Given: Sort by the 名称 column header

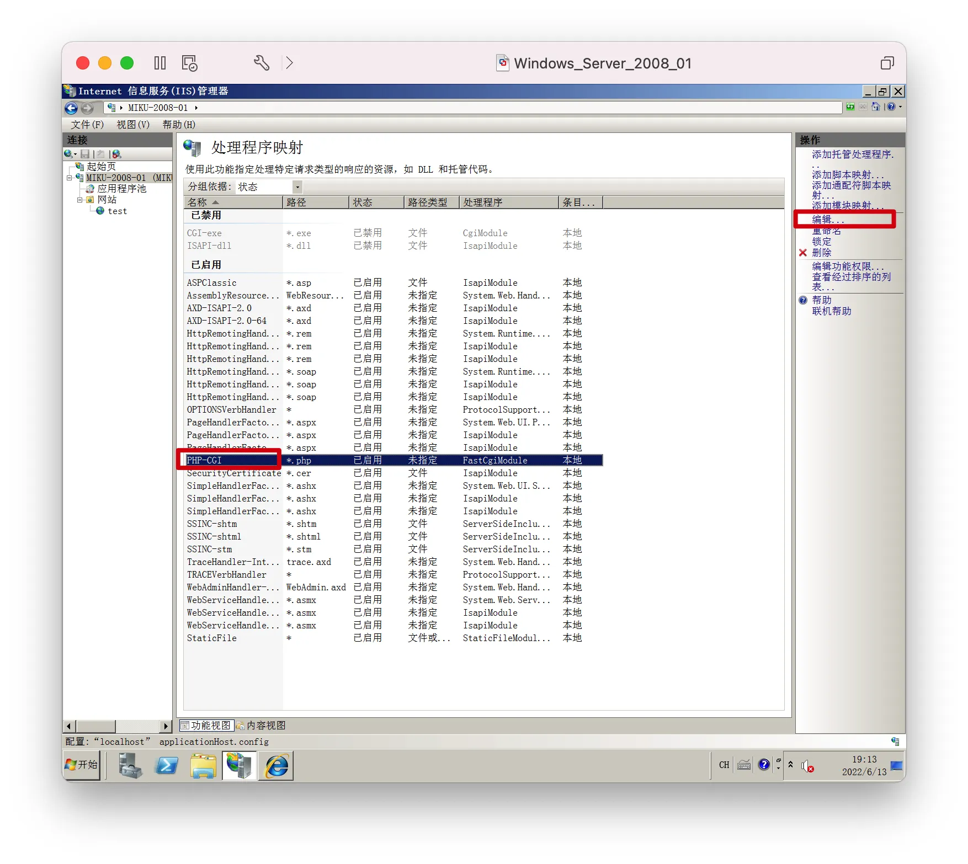Looking at the screenshot, I should pyautogui.click(x=233, y=202).
